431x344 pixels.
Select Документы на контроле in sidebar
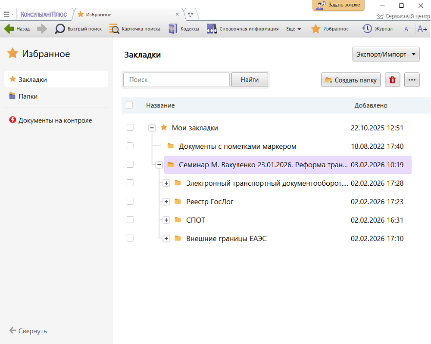click(55, 120)
